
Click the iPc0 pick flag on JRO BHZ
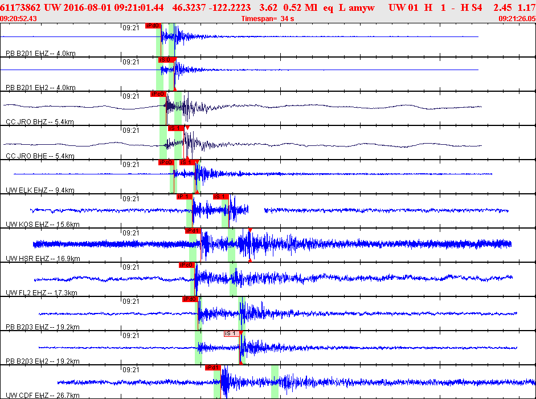click(x=158, y=94)
